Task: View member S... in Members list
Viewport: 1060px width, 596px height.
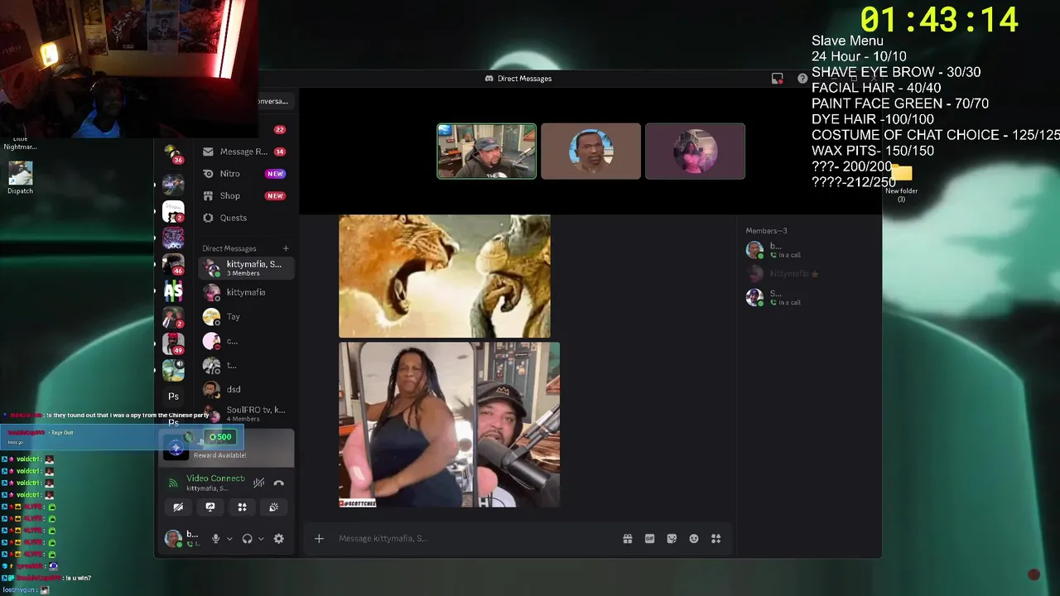Action: 807,297
